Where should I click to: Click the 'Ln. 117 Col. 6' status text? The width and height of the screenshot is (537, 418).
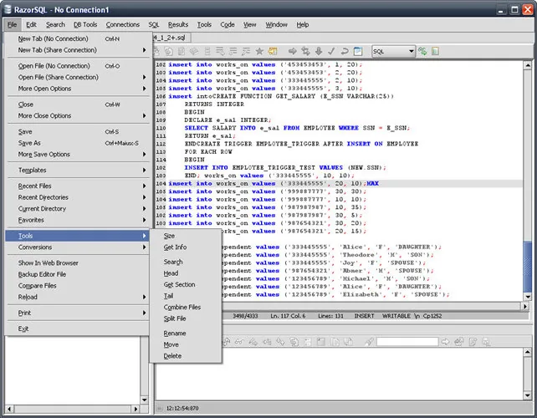pyautogui.click(x=288, y=316)
